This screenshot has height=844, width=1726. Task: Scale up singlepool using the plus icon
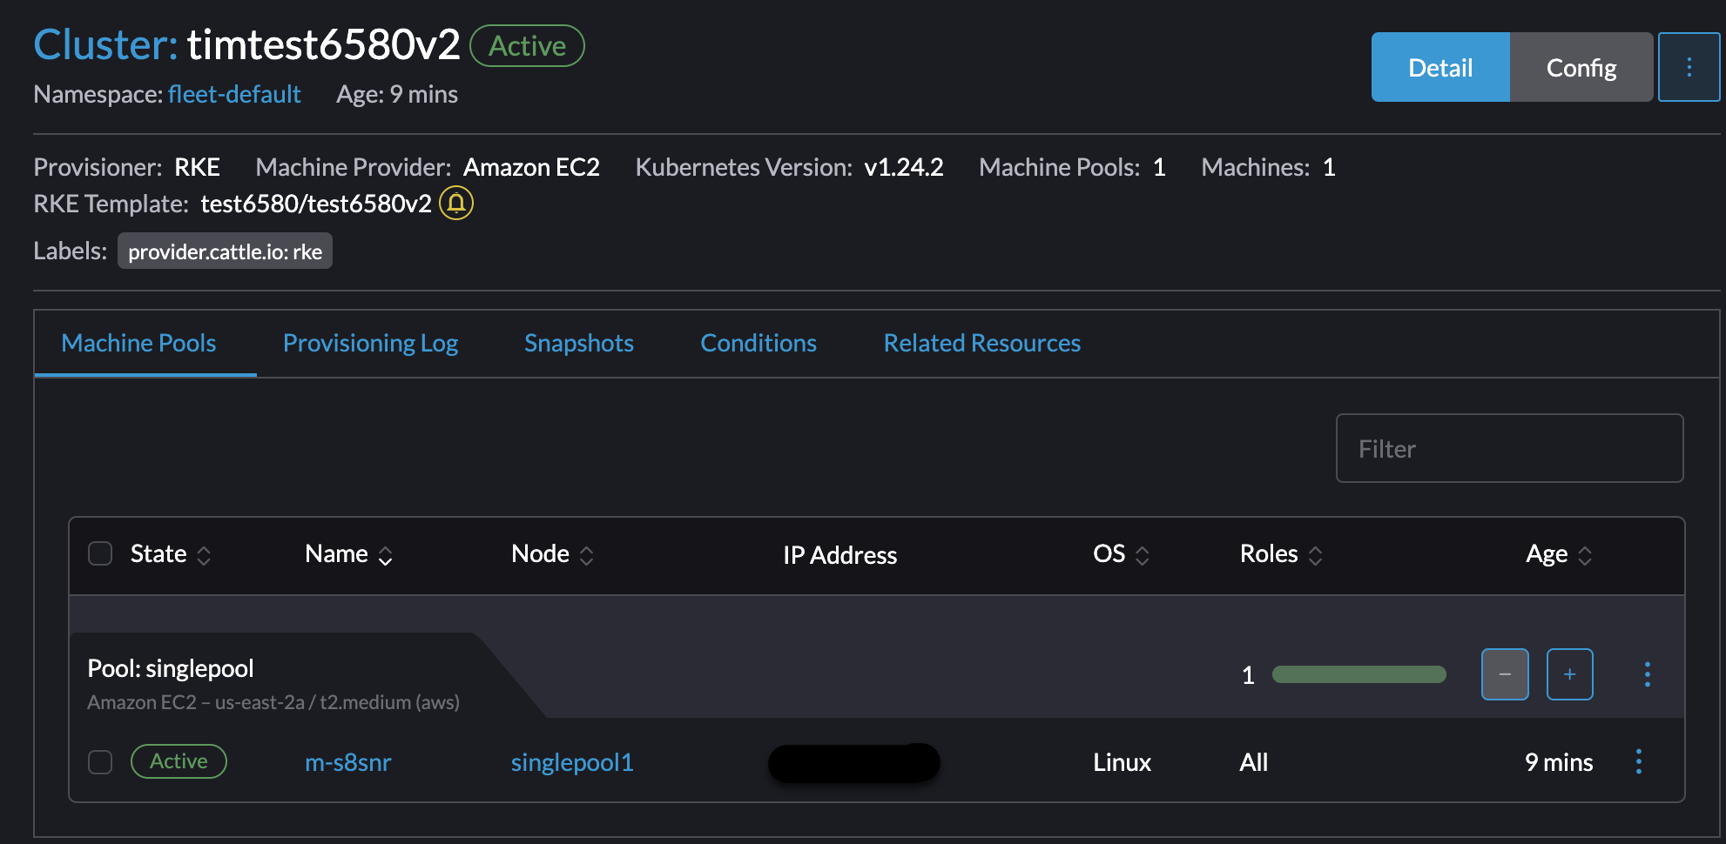1569,673
